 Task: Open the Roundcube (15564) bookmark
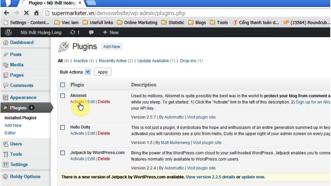pyautogui.click(x=307, y=22)
